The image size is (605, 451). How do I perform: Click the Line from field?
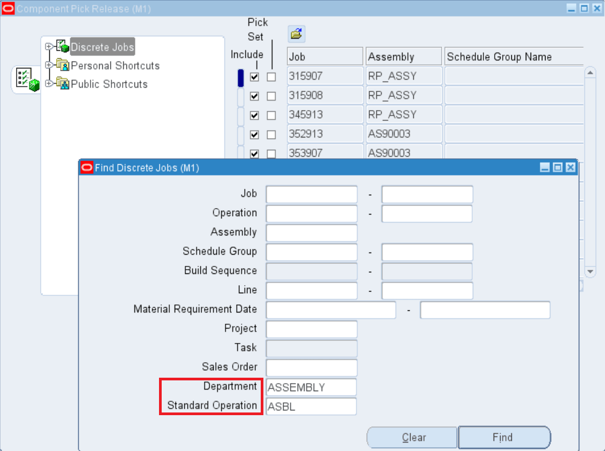[x=312, y=291]
